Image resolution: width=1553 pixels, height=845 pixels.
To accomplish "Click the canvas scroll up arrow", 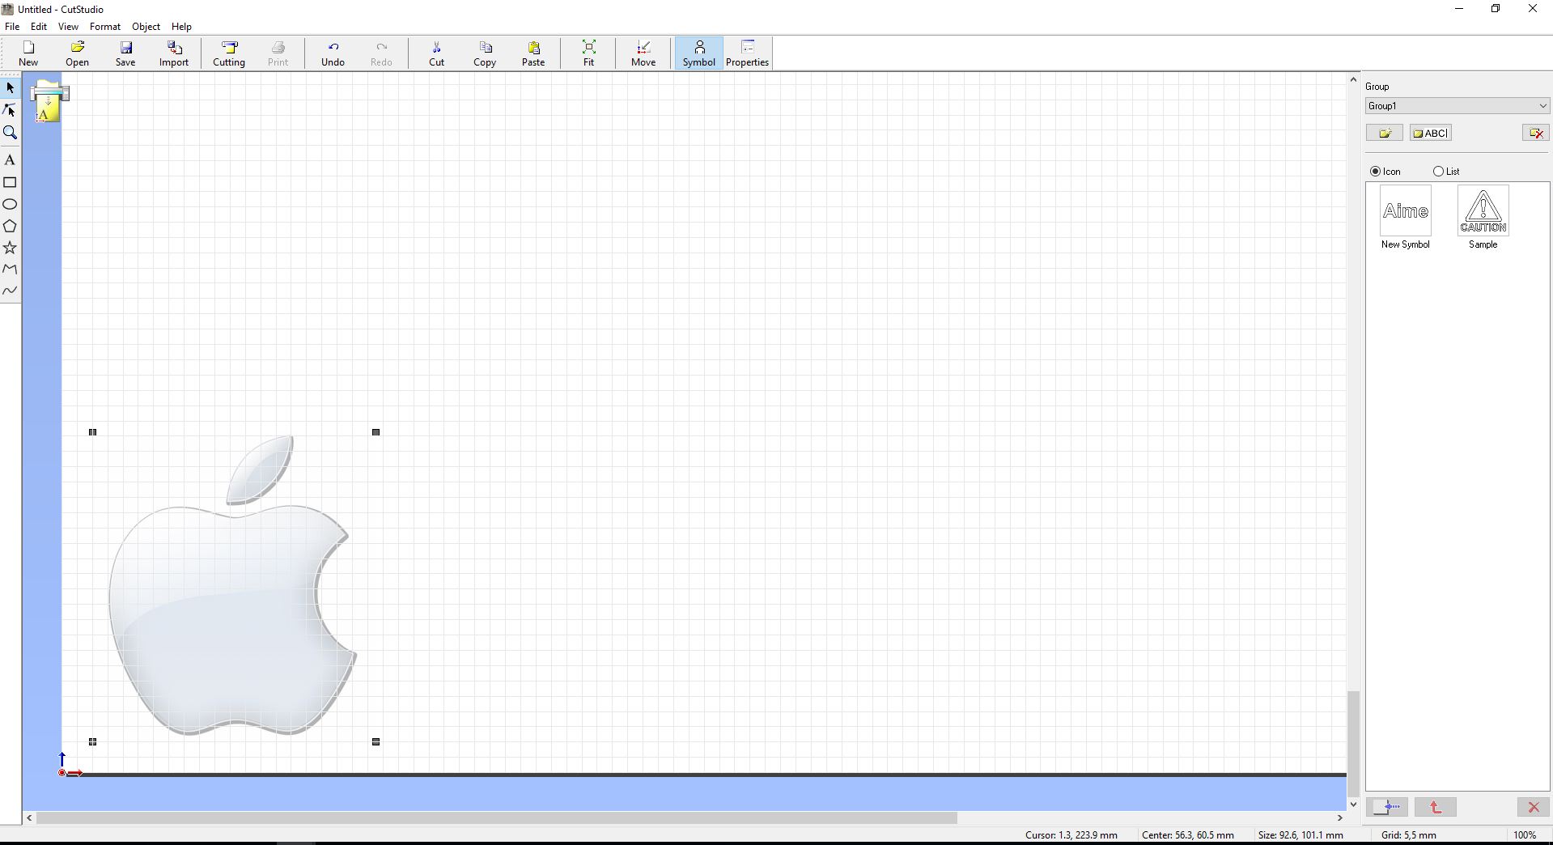I will [1353, 79].
